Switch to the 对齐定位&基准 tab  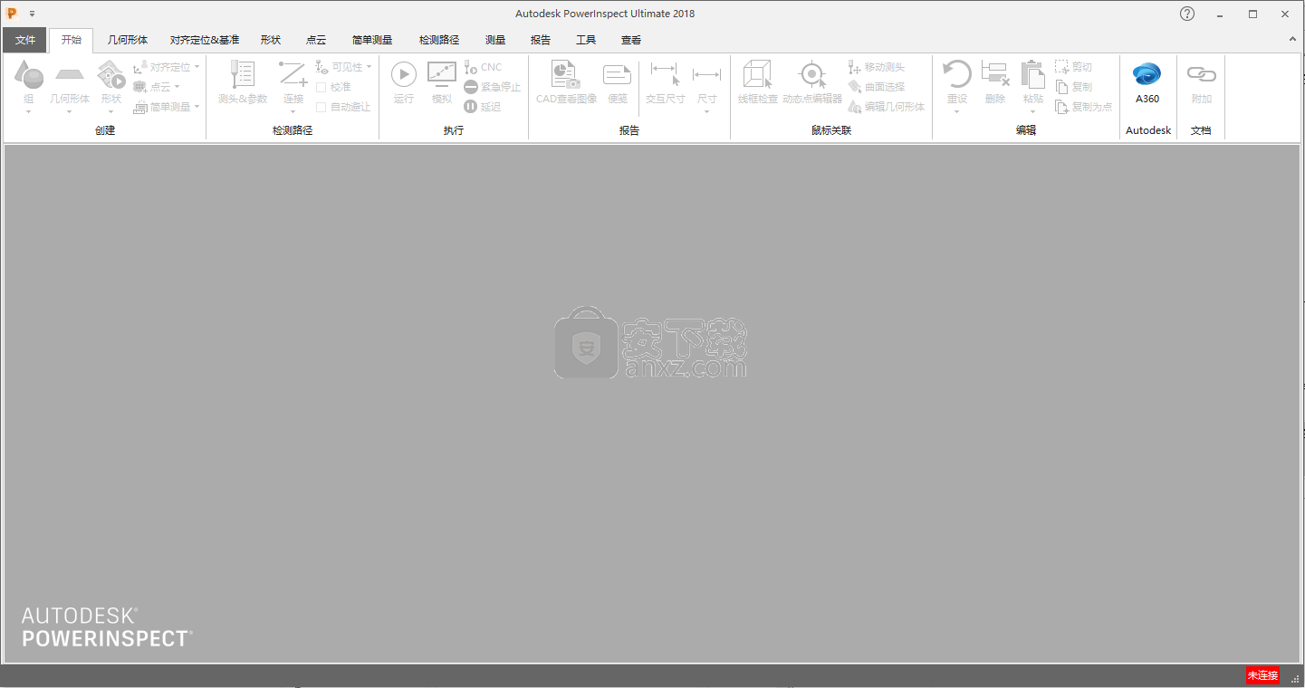[x=205, y=40]
